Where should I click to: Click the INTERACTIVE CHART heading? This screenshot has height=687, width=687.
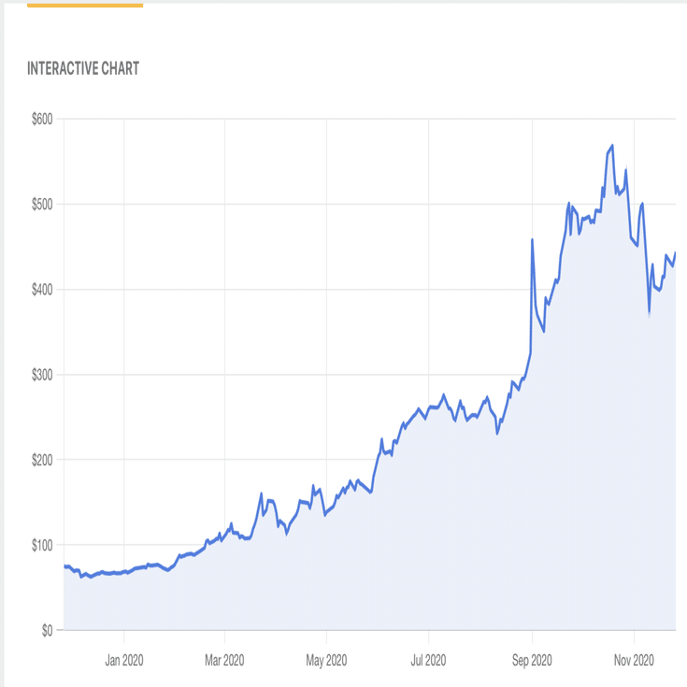pyautogui.click(x=83, y=68)
